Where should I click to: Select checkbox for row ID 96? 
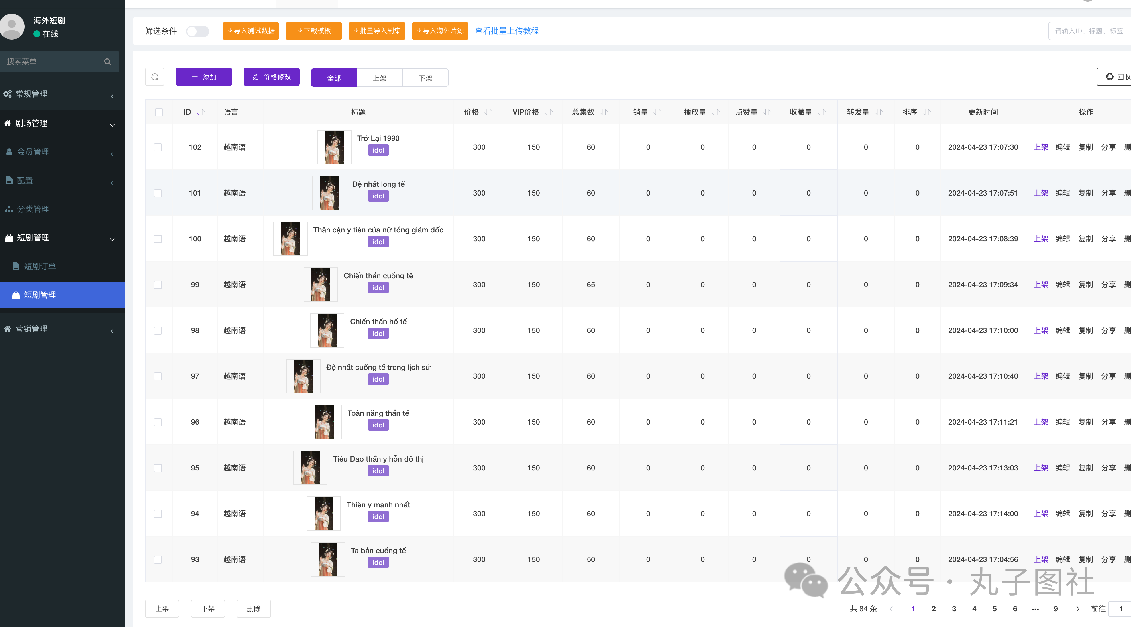[158, 422]
